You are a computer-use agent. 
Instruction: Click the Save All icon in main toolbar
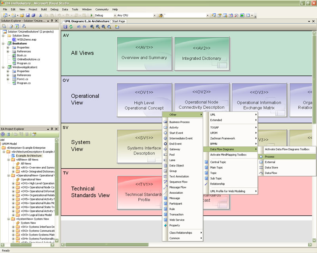click(x=33, y=15)
